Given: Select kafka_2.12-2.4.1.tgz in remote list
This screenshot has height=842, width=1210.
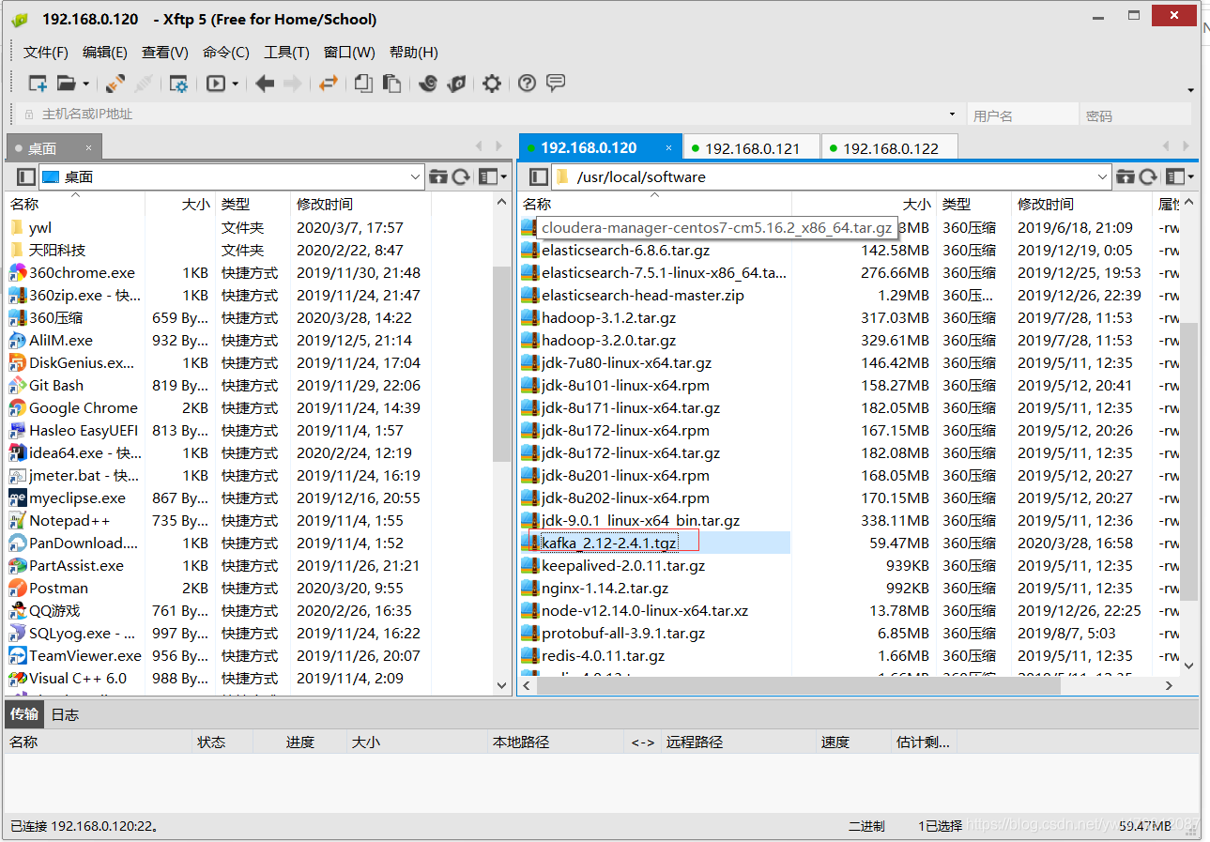Looking at the screenshot, I should pos(608,543).
